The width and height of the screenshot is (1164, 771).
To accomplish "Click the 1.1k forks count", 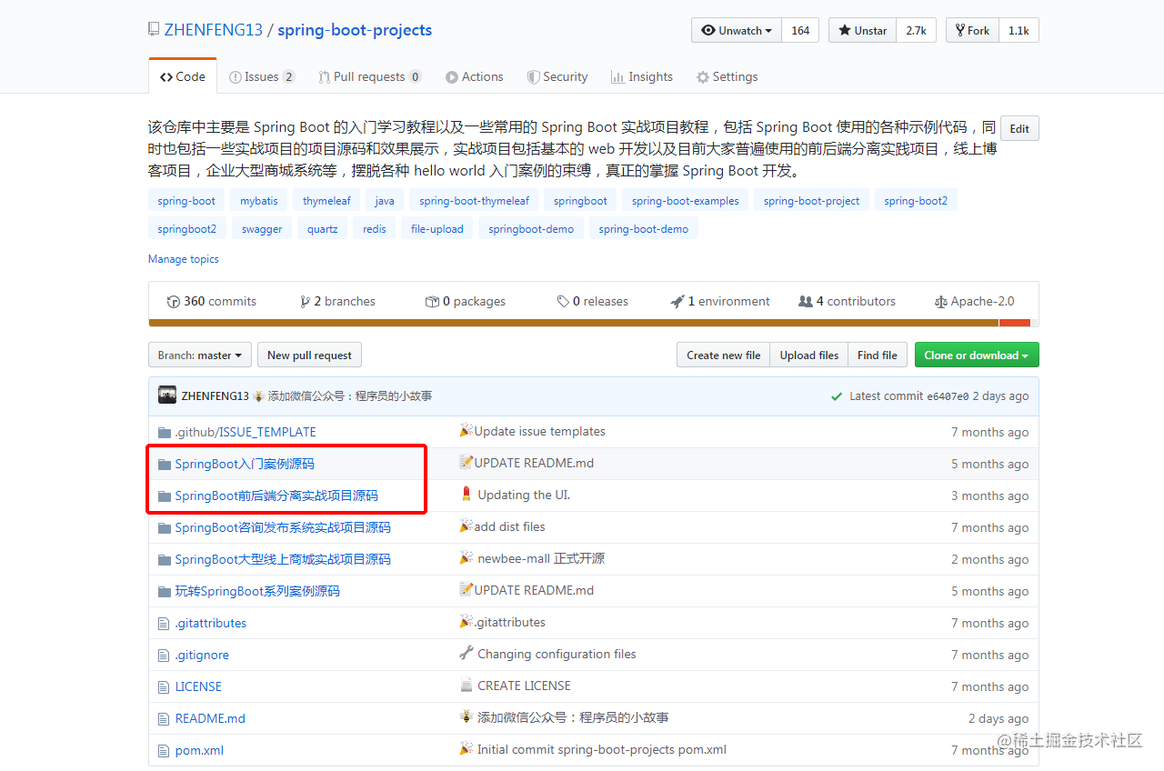I will pyautogui.click(x=1018, y=30).
